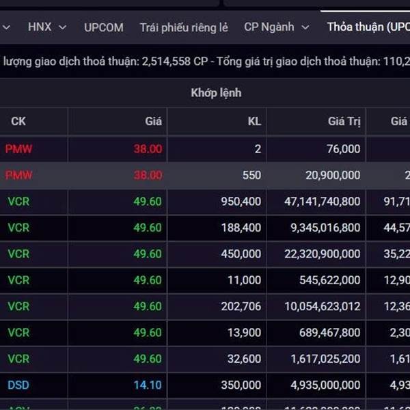Screen dimensions: 410x410
Task: Click price 49.60 in the 950,400 row
Action: click(148, 202)
